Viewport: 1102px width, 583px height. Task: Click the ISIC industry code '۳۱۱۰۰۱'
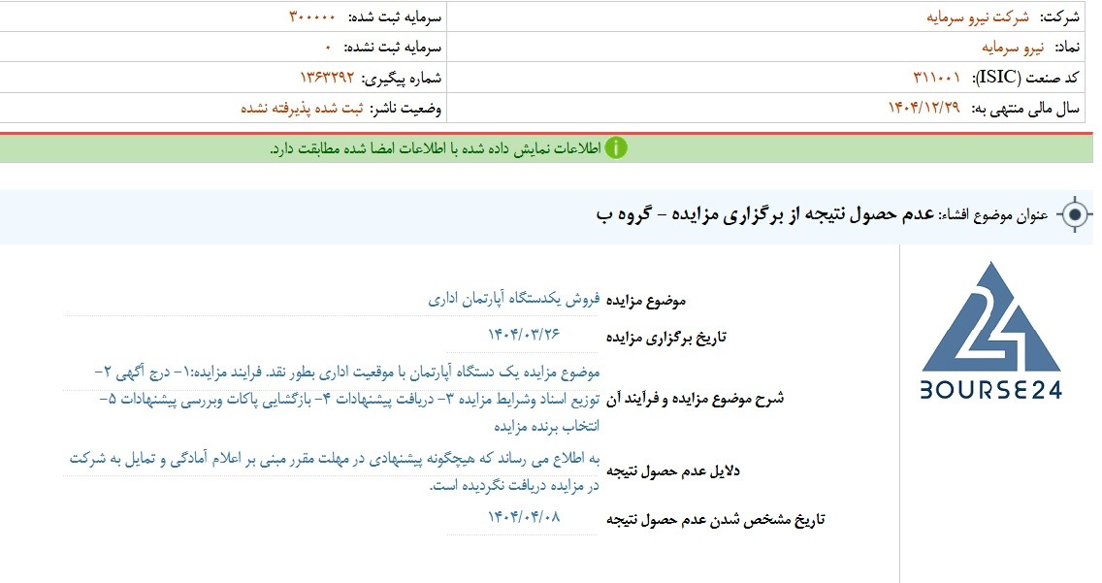click(x=936, y=78)
